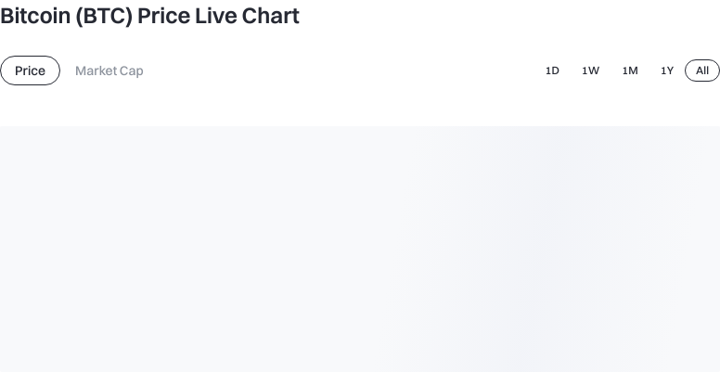Show one month price history
The height and width of the screenshot is (372, 720).
pyautogui.click(x=630, y=71)
